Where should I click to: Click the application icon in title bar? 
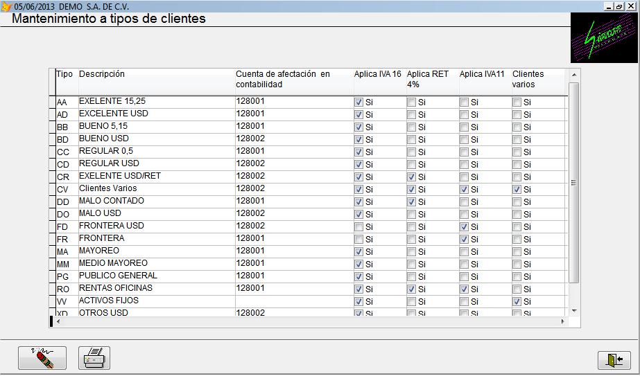(x=6, y=6)
